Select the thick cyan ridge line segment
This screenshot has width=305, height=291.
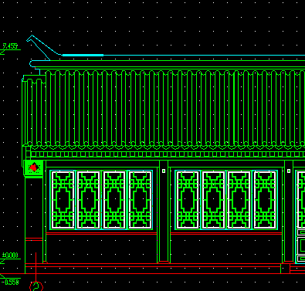[83, 55]
